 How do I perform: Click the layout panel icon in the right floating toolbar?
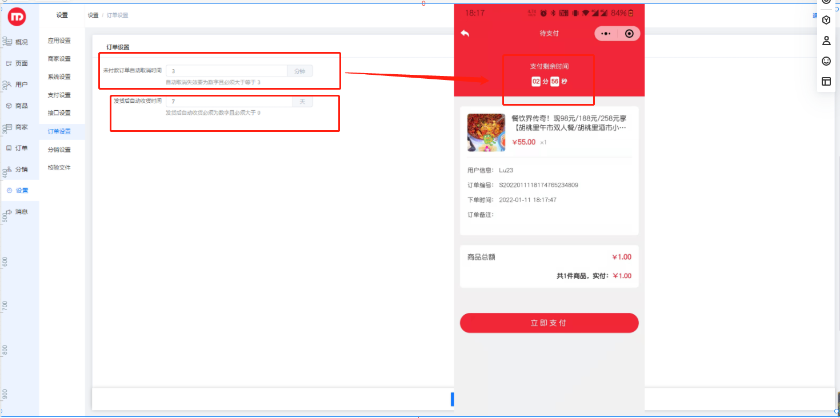(x=826, y=81)
